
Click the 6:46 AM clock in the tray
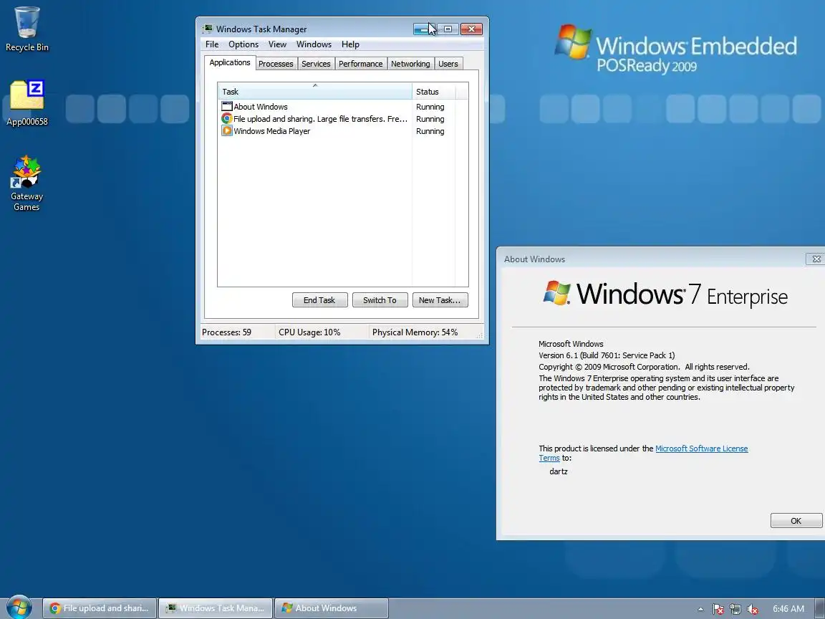point(788,608)
